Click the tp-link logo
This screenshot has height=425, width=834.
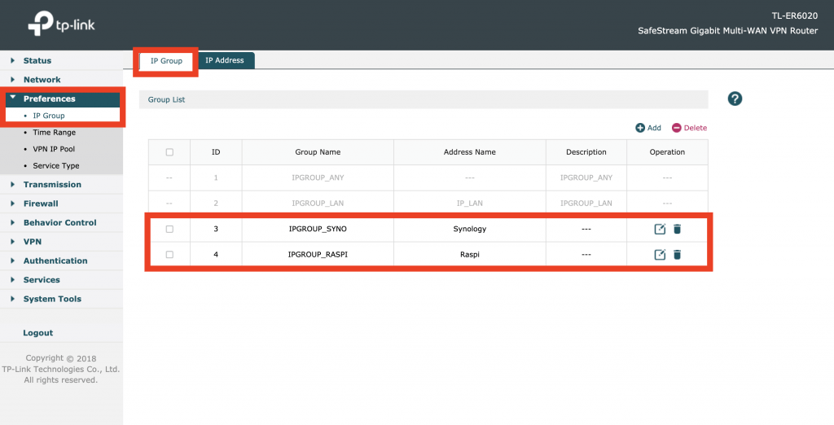(60, 24)
